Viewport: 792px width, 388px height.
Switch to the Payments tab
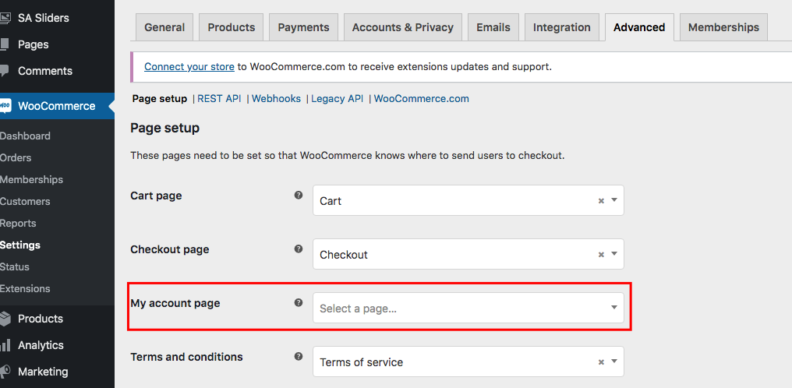303,27
